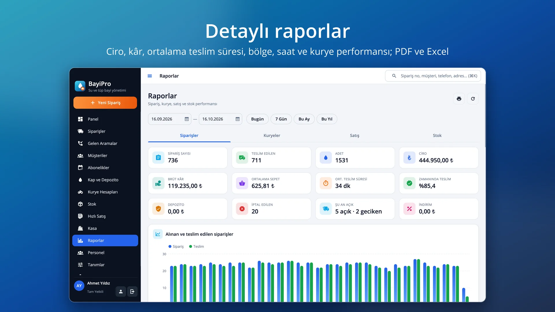Focus the order search input field

433,76
